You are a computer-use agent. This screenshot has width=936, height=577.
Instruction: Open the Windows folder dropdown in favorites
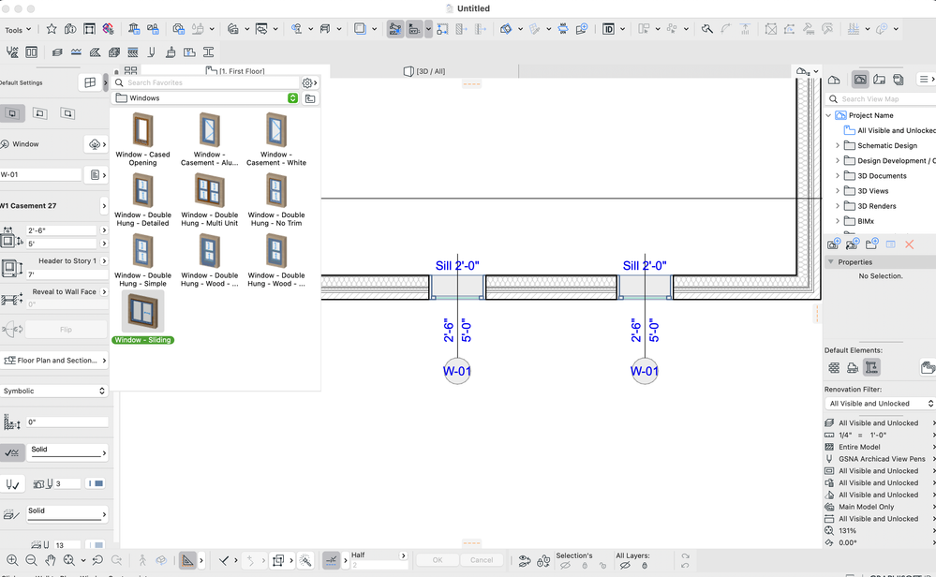pyautogui.click(x=292, y=98)
